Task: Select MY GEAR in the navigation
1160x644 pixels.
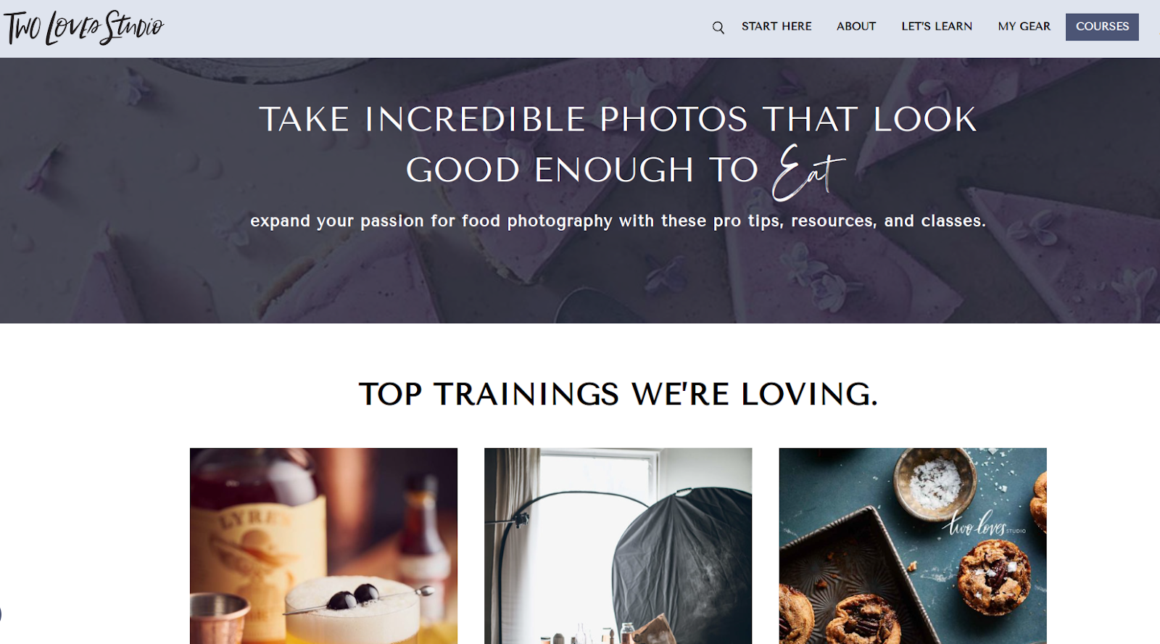Action: [x=1024, y=26]
